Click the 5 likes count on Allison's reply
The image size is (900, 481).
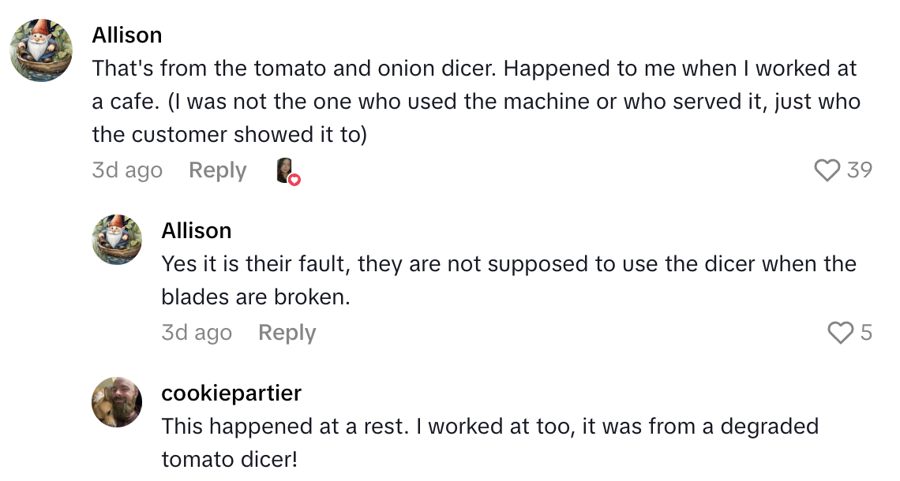click(866, 333)
